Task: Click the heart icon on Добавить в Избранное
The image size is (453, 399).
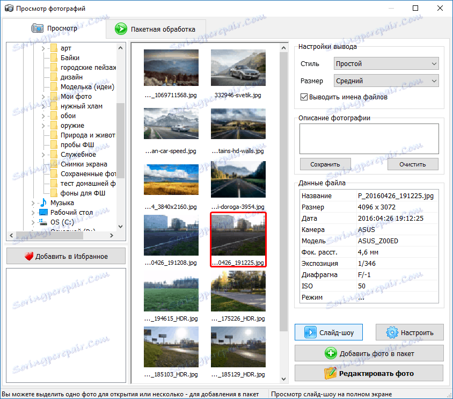Action: point(29,256)
